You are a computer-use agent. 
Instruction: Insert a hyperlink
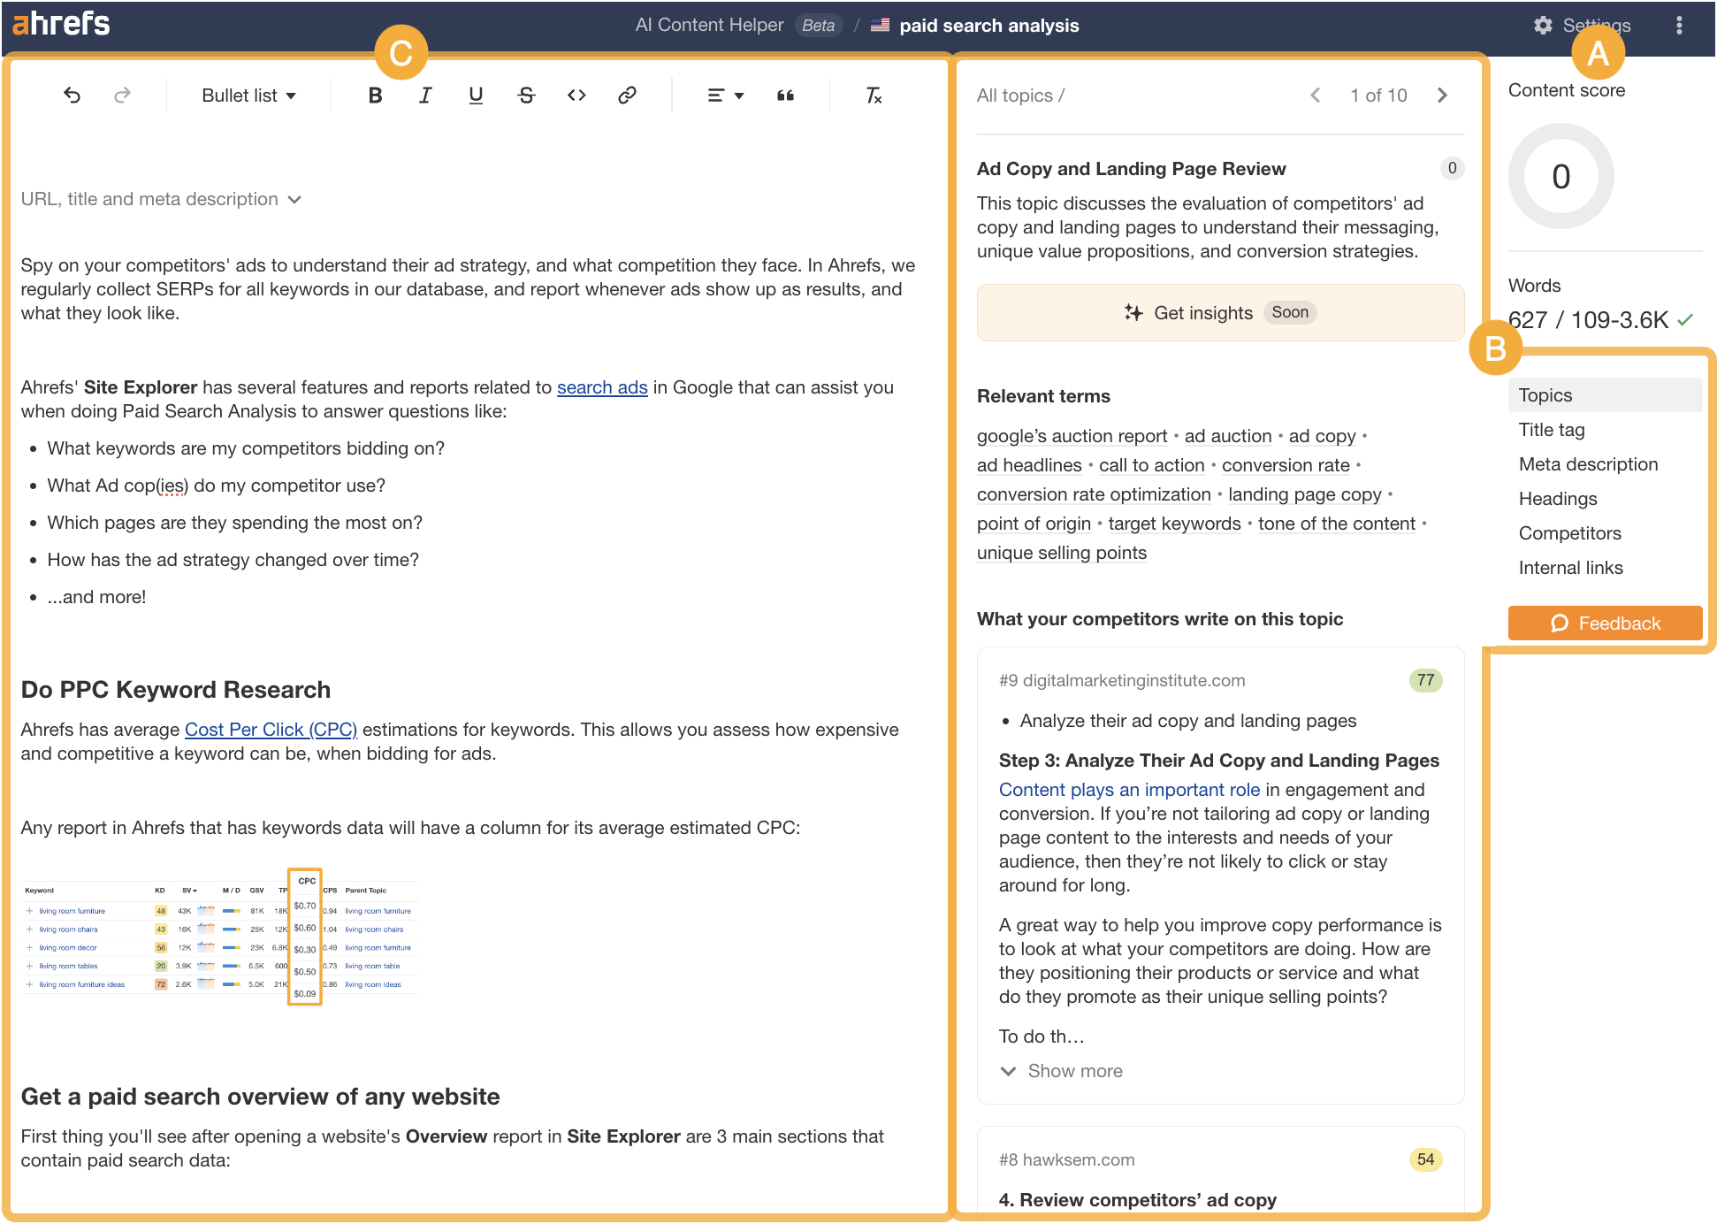point(627,96)
